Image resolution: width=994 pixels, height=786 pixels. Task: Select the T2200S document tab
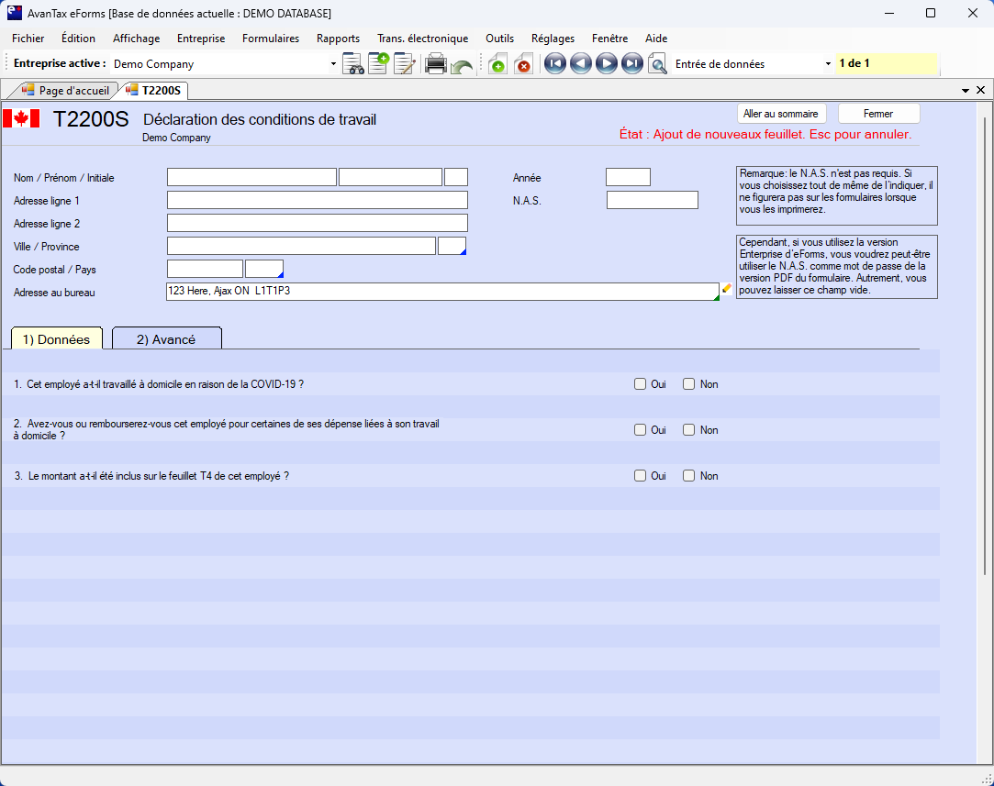tap(154, 91)
